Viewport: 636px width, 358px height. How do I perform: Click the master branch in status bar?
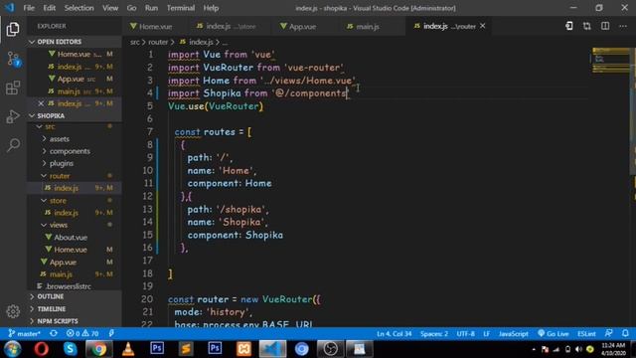click(x=24, y=334)
